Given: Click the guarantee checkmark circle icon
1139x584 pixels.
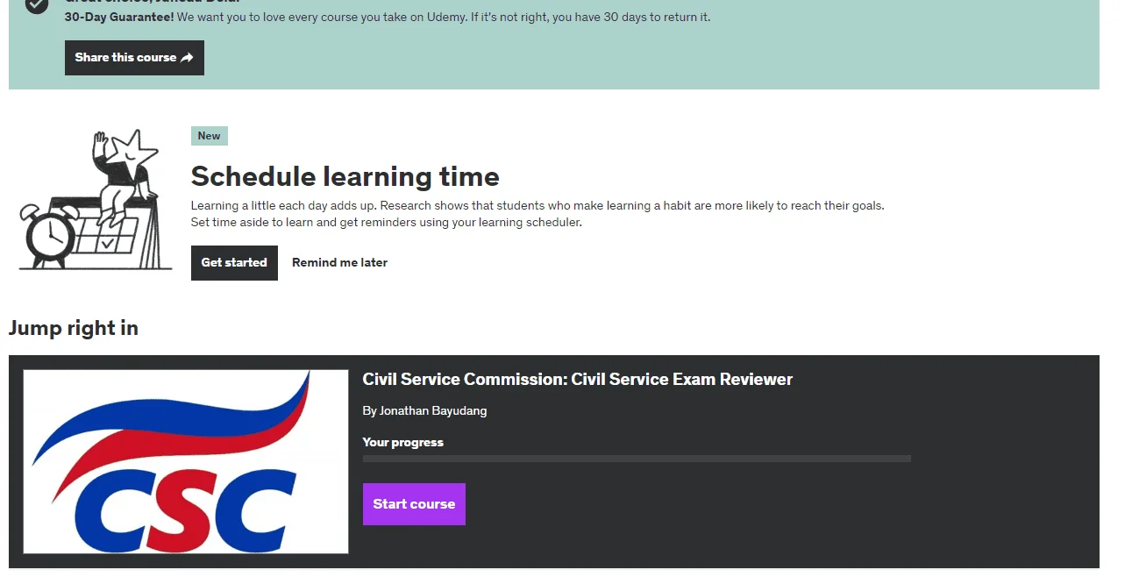Looking at the screenshot, I should [x=37, y=5].
